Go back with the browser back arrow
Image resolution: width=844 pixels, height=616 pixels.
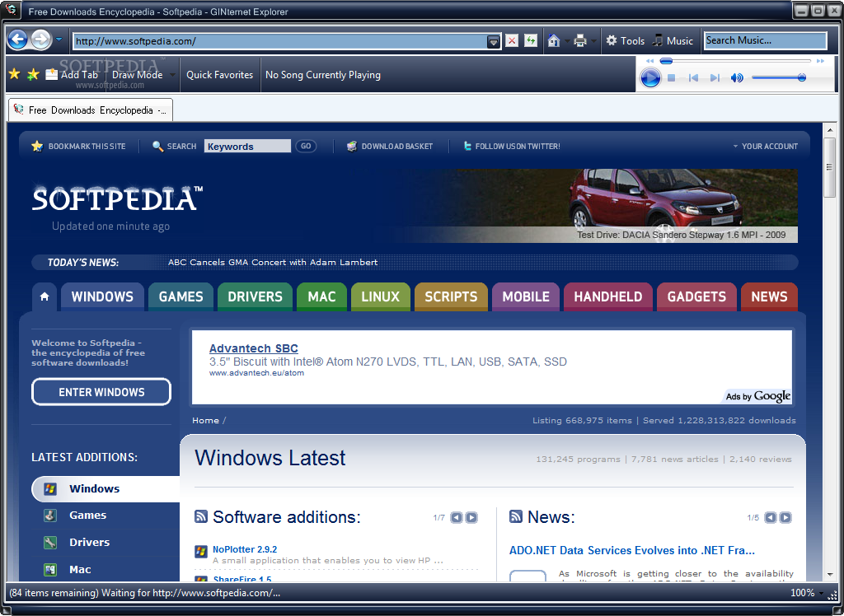(18, 40)
